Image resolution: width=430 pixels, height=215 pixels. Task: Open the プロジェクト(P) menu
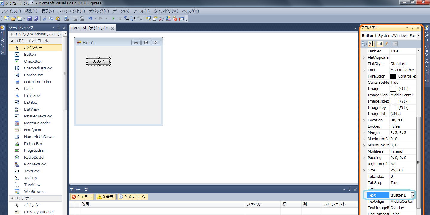coord(71,11)
